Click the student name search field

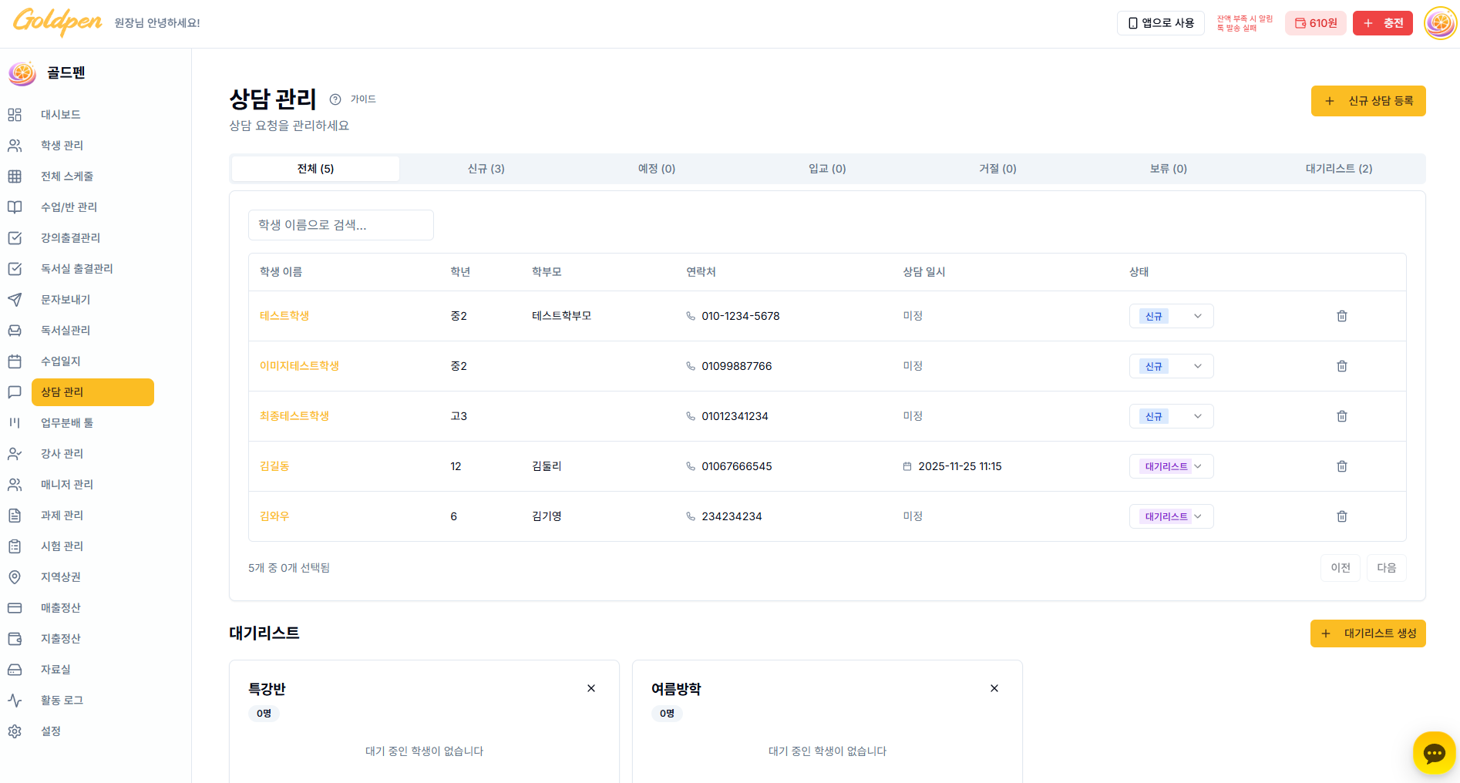[341, 225]
